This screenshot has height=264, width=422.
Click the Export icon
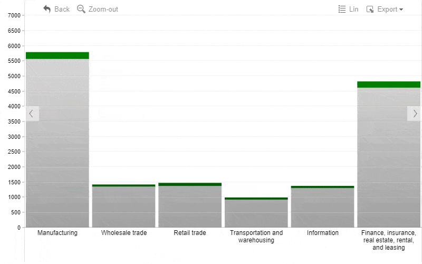tap(370, 10)
